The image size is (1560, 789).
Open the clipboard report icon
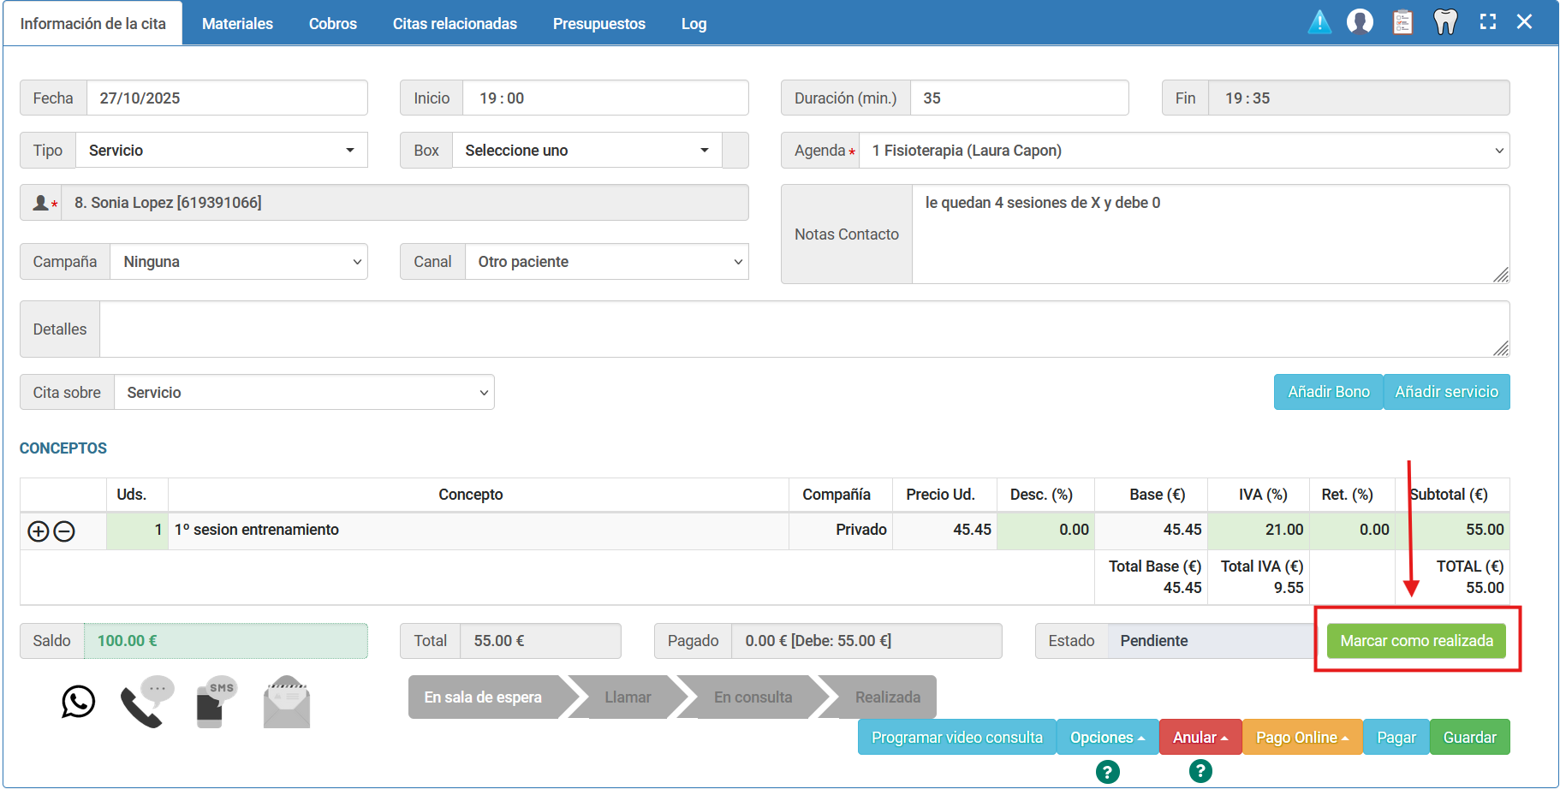coord(1402,22)
